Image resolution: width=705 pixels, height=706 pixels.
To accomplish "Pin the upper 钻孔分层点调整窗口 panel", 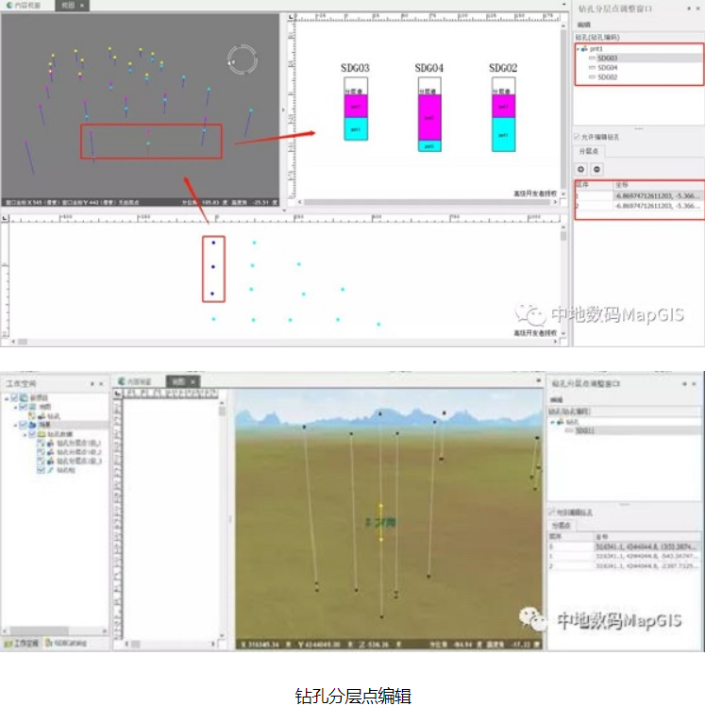I will [689, 8].
